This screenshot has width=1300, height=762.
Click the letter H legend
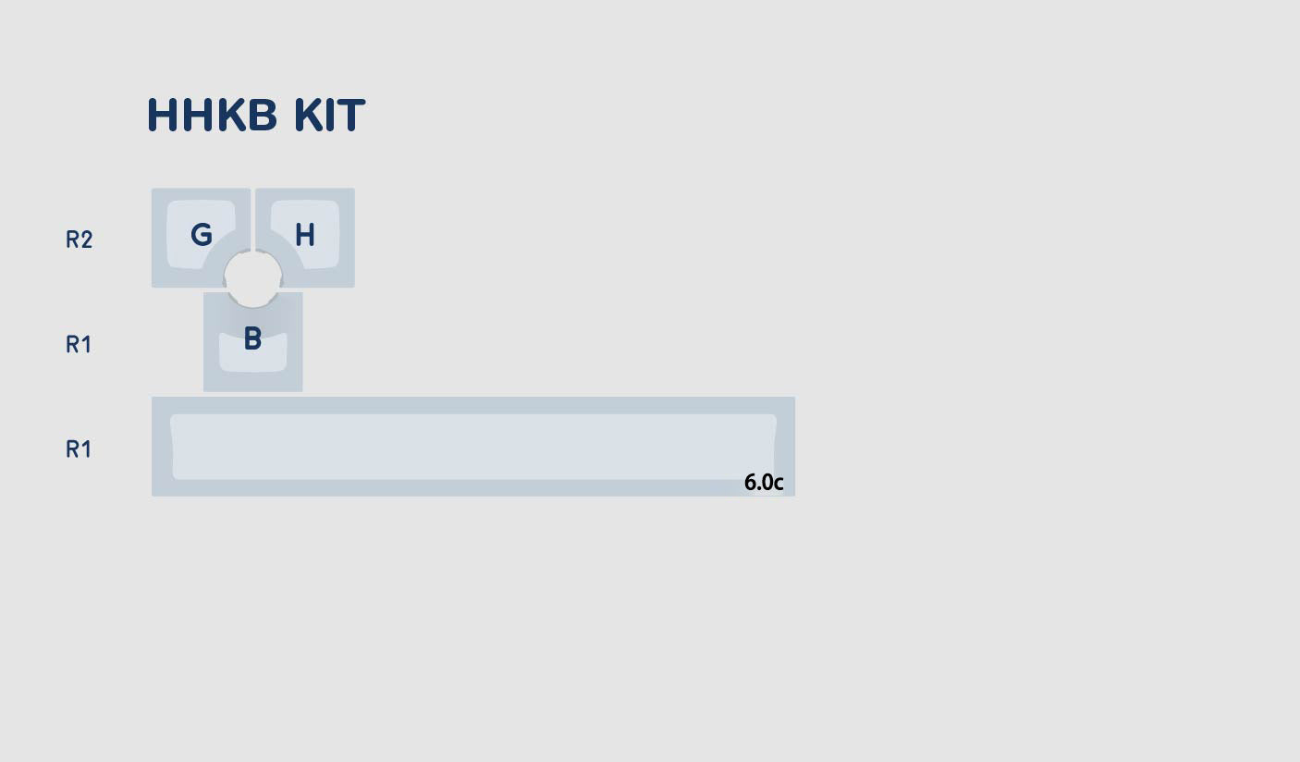(304, 235)
